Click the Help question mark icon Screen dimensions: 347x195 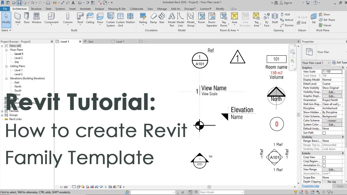(x=315, y=3)
